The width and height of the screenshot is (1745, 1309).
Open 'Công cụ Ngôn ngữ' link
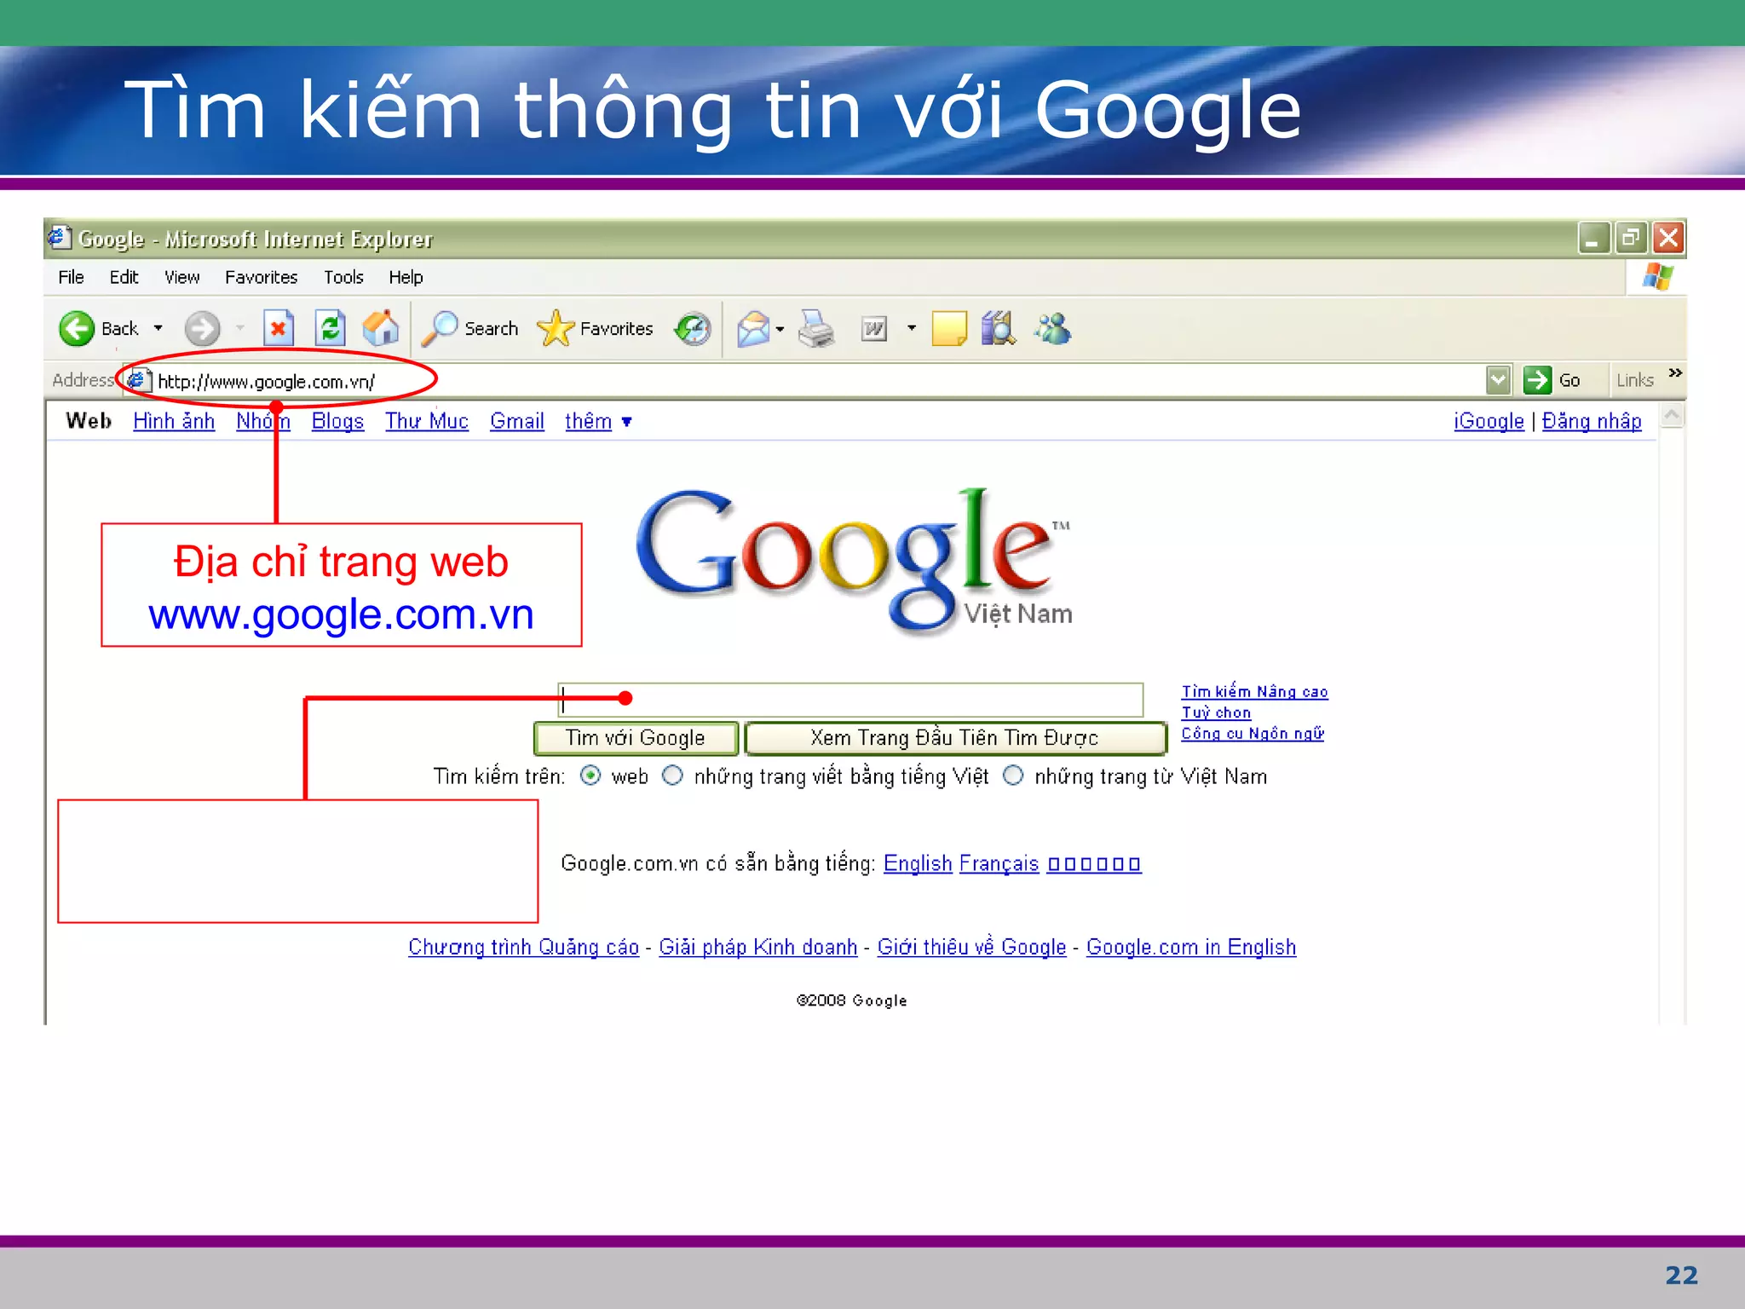pos(1253,733)
